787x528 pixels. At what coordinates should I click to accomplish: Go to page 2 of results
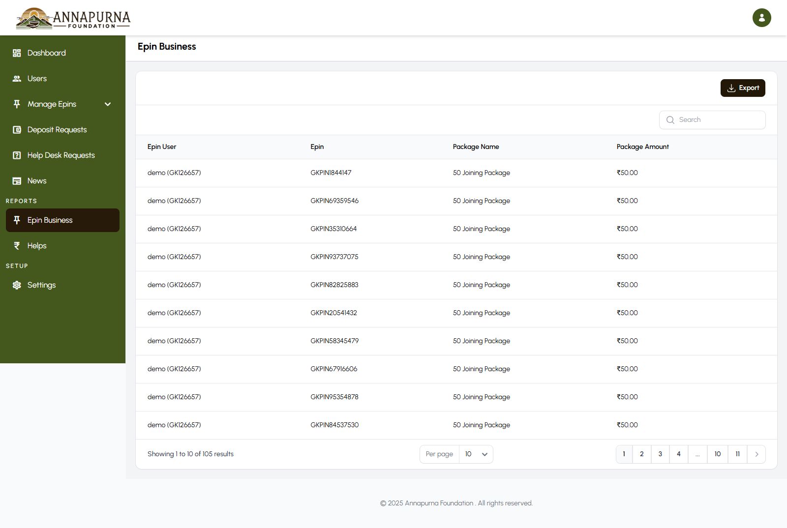(x=641, y=454)
